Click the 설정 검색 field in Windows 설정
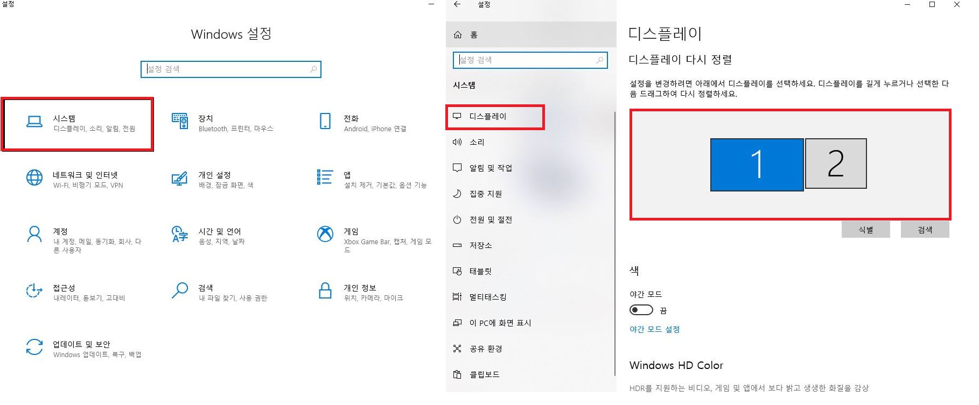The image size is (979, 405). click(x=231, y=69)
